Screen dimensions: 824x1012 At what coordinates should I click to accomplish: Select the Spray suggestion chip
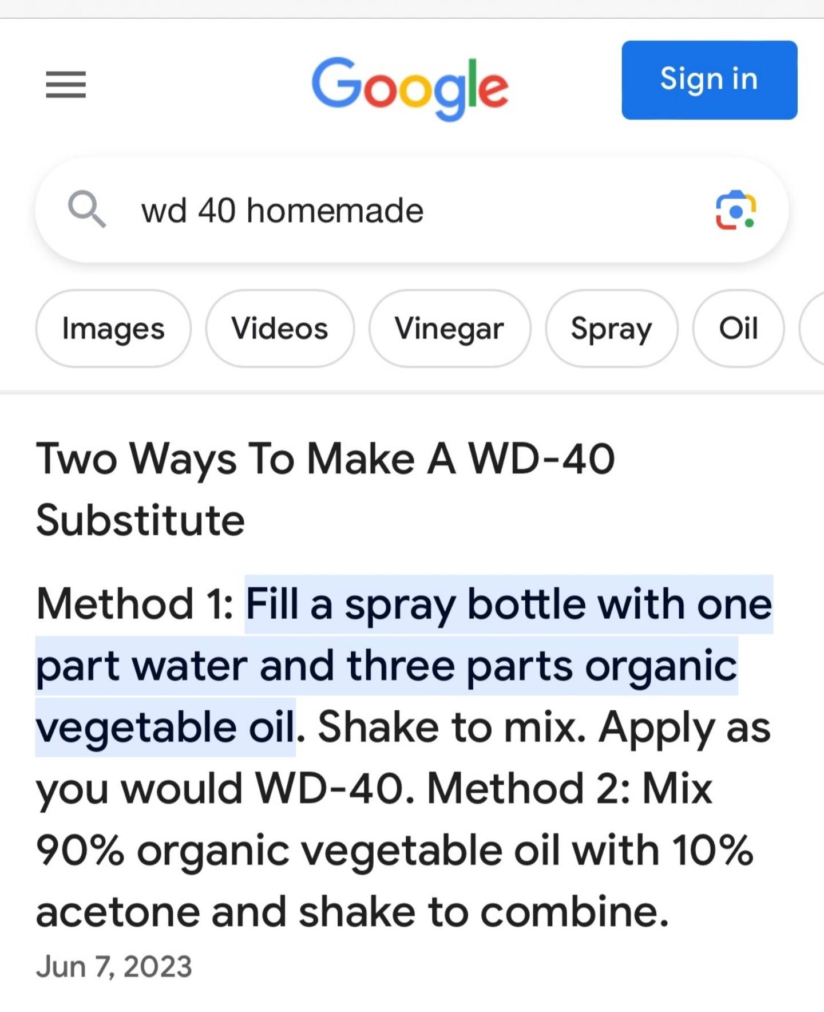click(611, 329)
